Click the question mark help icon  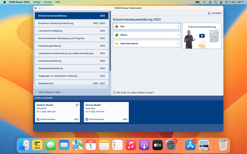coord(114,92)
